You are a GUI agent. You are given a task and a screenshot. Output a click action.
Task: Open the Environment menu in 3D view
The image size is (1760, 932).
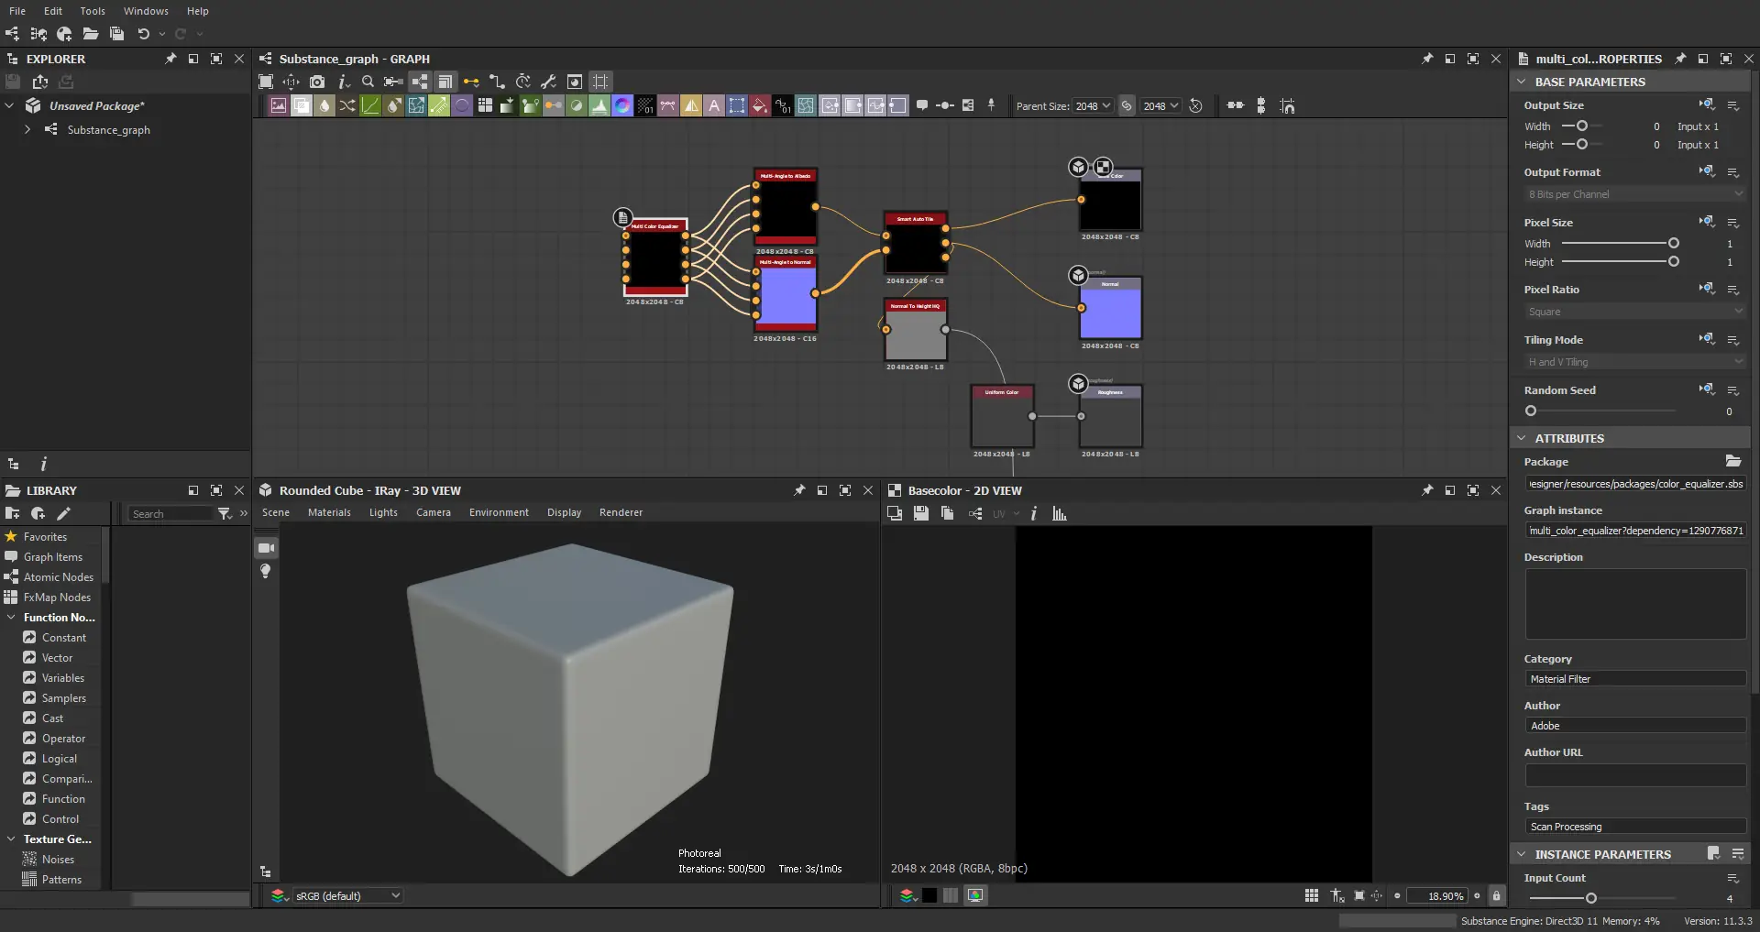click(499, 513)
